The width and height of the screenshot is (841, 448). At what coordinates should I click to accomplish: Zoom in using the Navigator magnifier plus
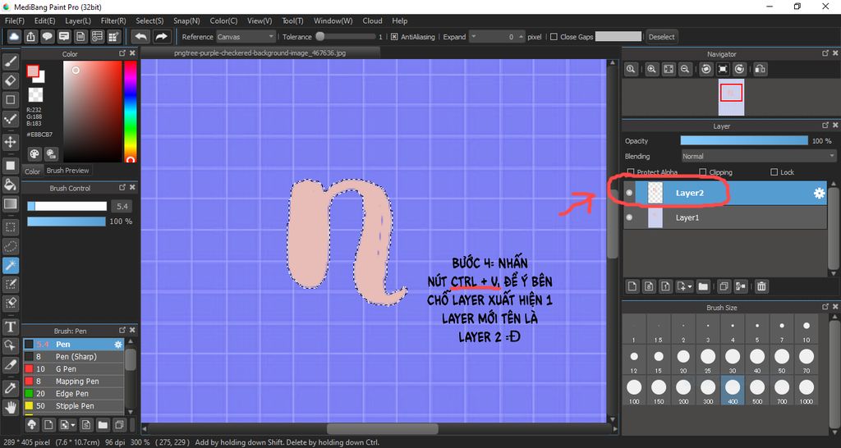(x=651, y=69)
